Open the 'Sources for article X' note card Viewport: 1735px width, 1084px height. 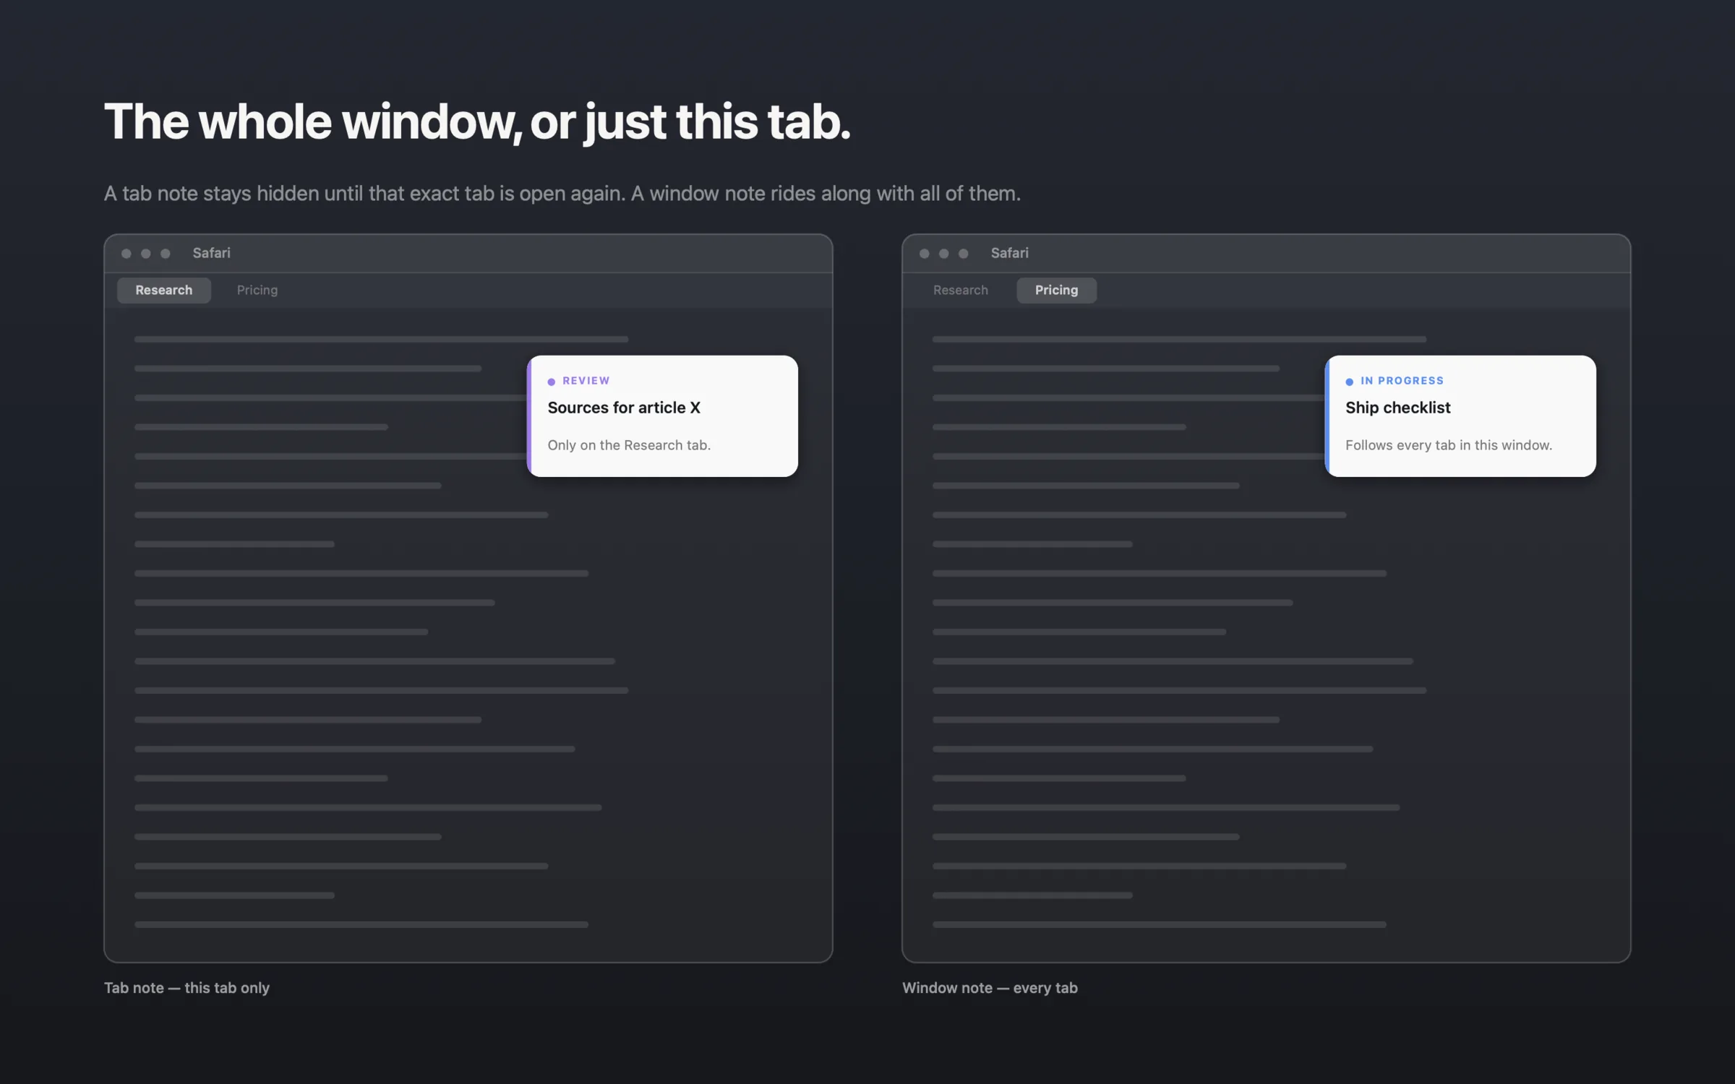pyautogui.click(x=662, y=416)
